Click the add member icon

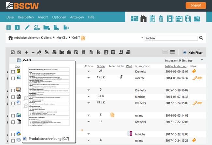pos(37,28)
